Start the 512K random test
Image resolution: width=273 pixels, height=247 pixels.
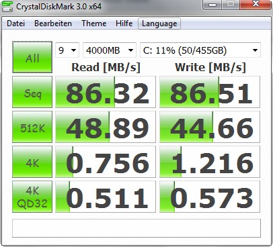pos(32,127)
